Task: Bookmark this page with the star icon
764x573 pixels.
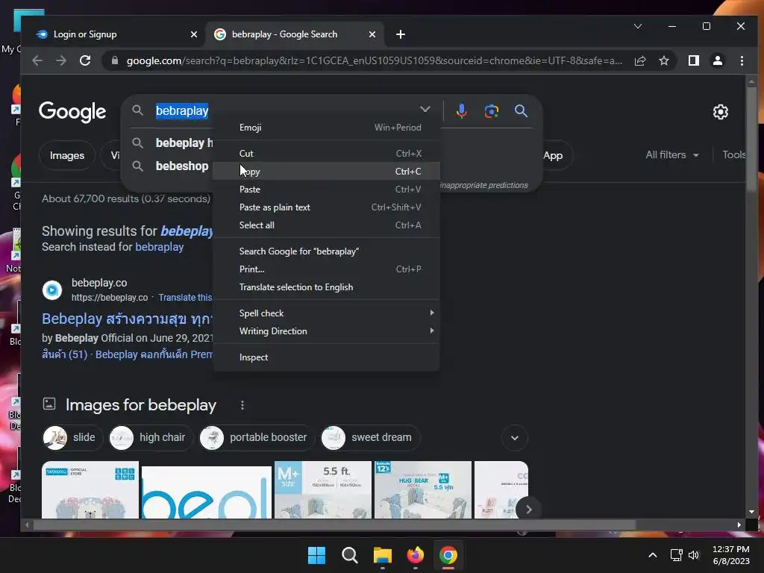Action: (x=663, y=60)
